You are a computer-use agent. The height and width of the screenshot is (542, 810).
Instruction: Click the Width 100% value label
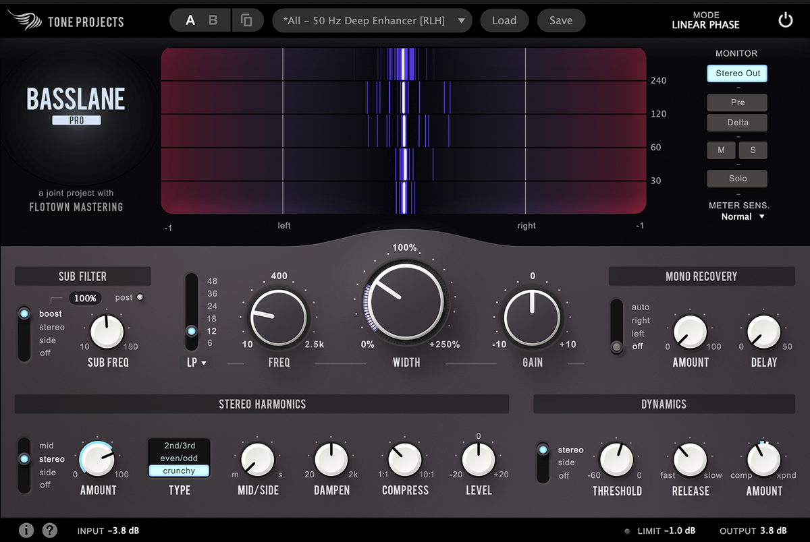coord(404,247)
